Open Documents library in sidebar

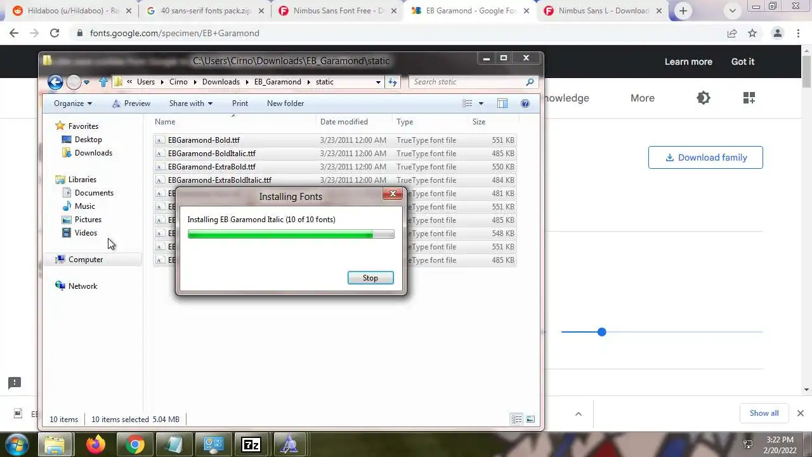[x=94, y=193]
